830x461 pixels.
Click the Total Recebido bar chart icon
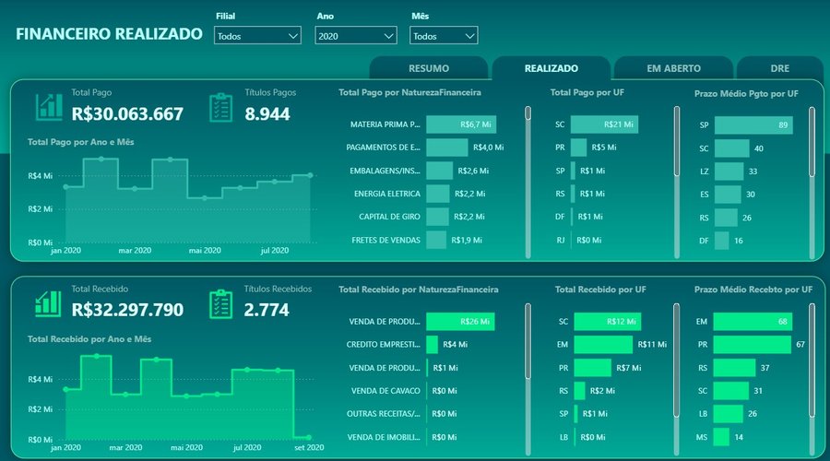48,304
